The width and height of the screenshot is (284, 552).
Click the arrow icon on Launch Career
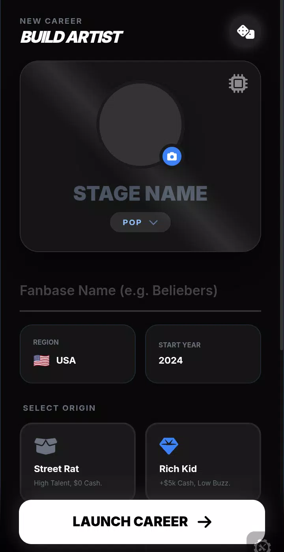point(205,522)
